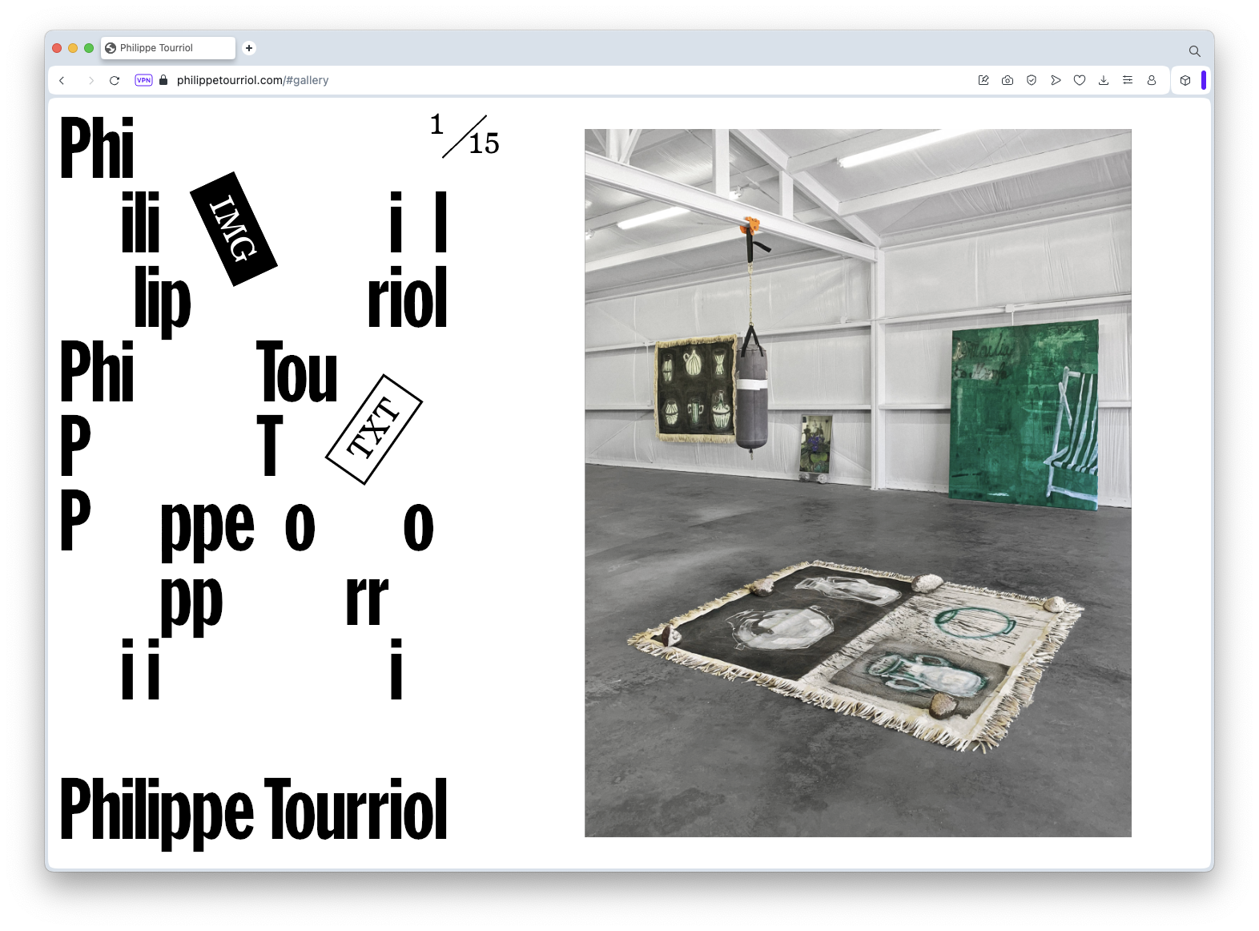The image size is (1259, 931).
Task: Bookmark page with the heart icon
Action: click(1080, 80)
